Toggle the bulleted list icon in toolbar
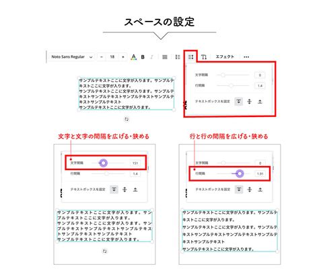 (178, 57)
